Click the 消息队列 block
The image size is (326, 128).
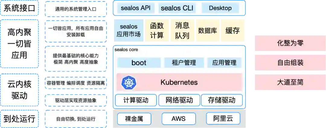click(x=182, y=30)
